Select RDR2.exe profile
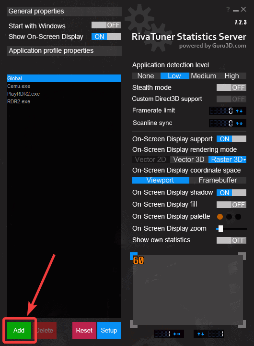 pos(64,101)
